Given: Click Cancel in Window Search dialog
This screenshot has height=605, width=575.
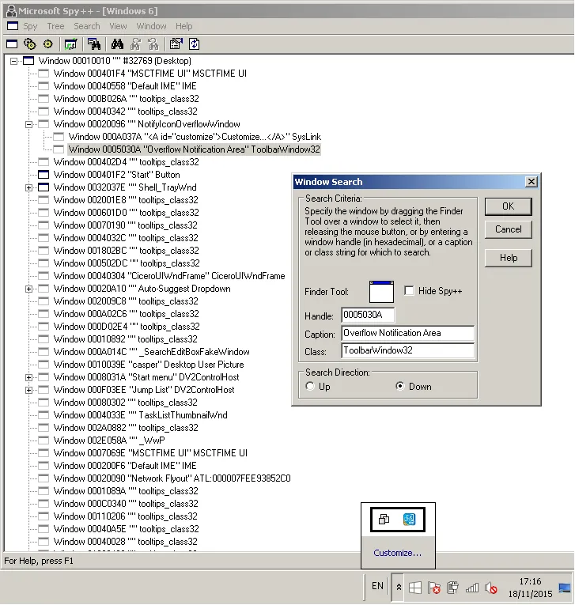Looking at the screenshot, I should pyautogui.click(x=509, y=229).
